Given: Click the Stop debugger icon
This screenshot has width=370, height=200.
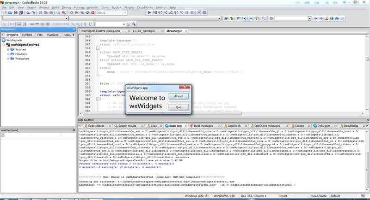Looking at the screenshot, I should pos(192,12).
